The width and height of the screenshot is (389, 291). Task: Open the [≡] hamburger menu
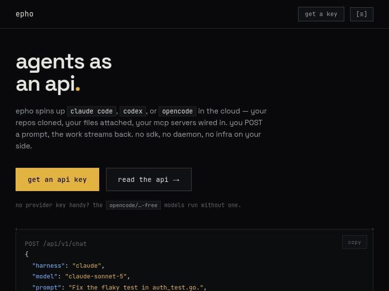361,14
